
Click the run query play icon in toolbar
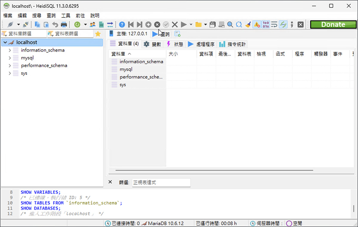184,24
